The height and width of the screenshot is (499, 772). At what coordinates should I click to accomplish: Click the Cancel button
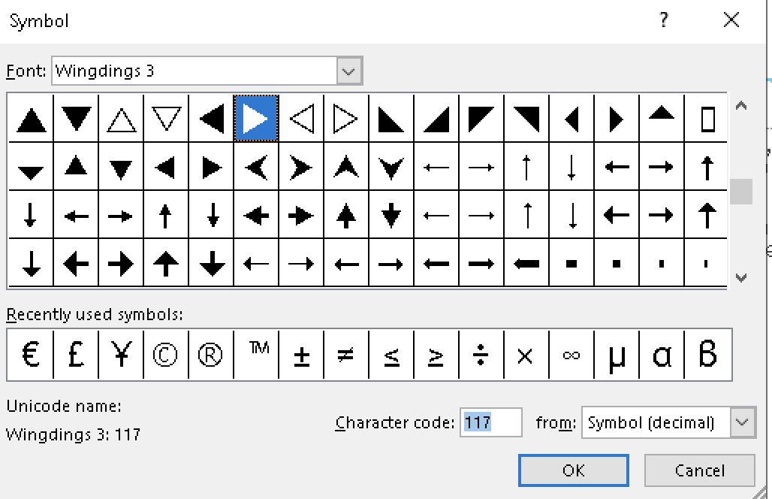tap(699, 470)
